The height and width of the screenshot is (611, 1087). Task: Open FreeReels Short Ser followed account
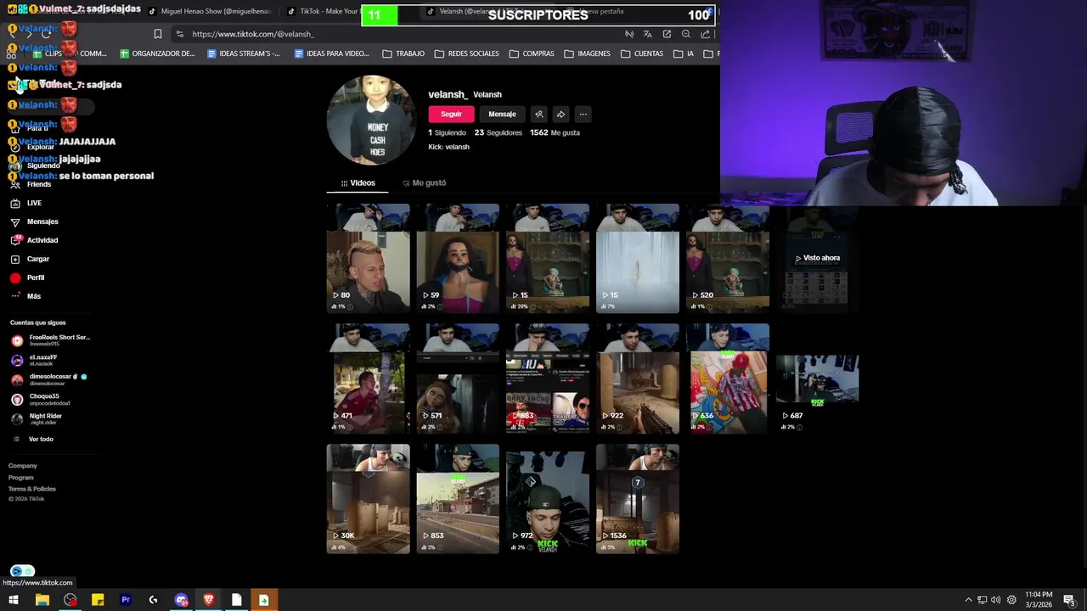click(51, 339)
